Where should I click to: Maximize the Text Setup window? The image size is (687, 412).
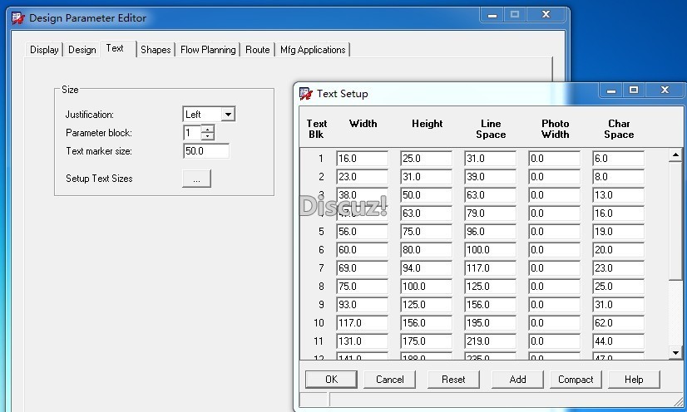(634, 90)
